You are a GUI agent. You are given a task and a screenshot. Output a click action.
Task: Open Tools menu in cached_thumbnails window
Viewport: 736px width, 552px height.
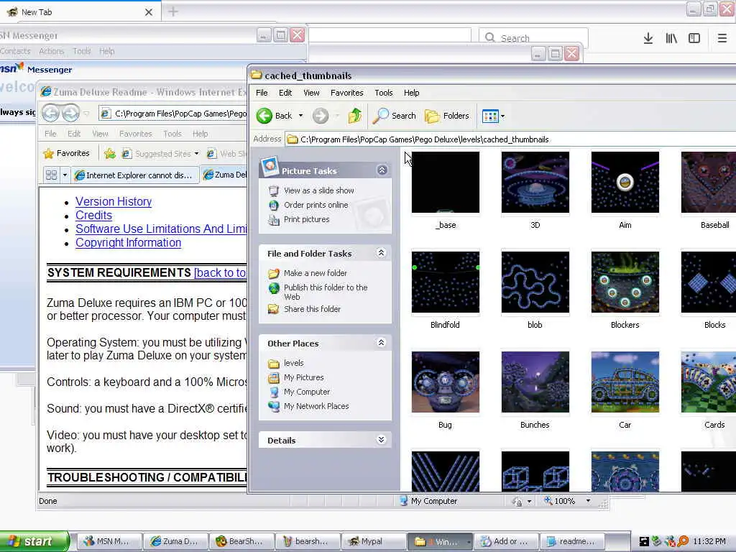tap(384, 93)
